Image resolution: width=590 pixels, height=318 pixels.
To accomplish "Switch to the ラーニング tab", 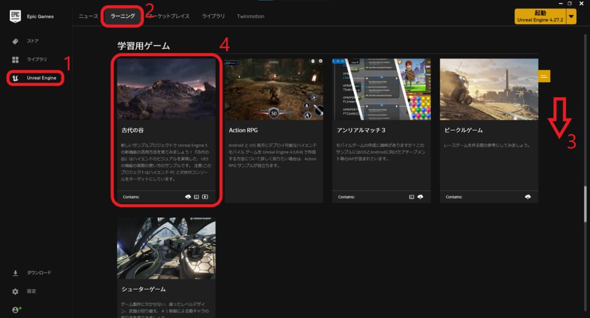I will (123, 16).
